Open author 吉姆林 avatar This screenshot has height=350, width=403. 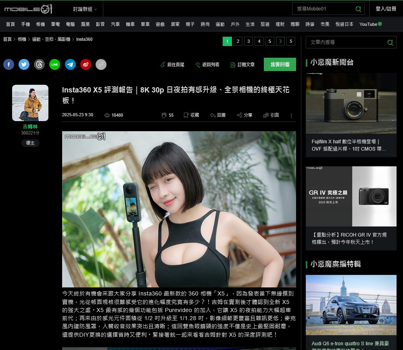30,103
